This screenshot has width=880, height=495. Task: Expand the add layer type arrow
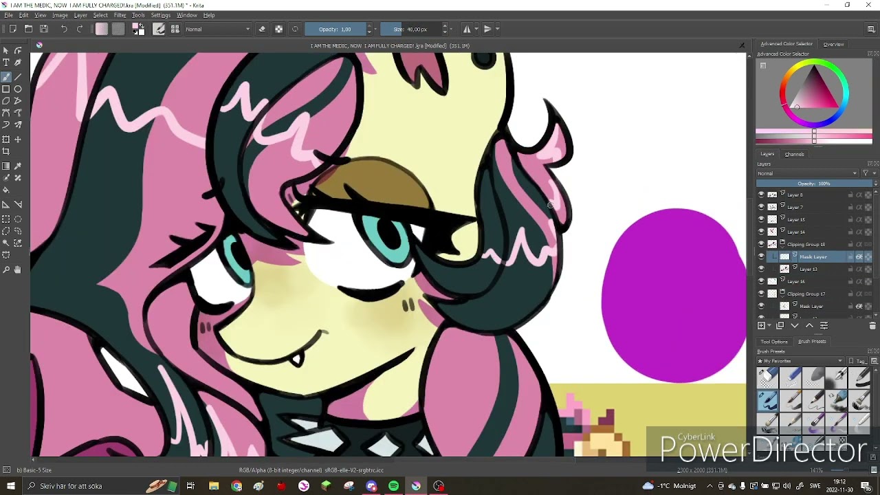pyautogui.click(x=769, y=326)
